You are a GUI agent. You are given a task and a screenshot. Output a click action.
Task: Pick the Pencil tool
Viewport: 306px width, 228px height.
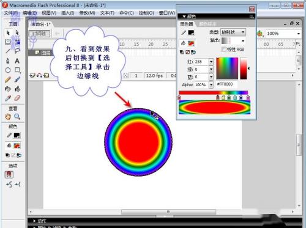coord(8,79)
